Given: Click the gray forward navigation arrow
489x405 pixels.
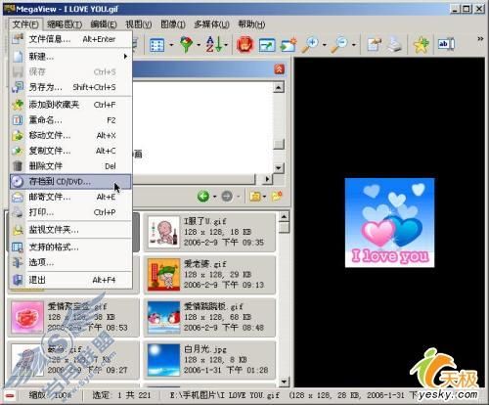Looking at the screenshot, I should 227,197.
